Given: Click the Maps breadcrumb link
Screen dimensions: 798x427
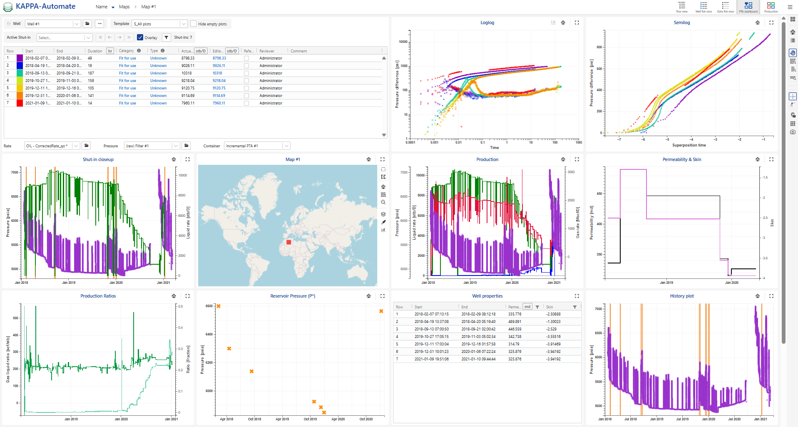Looking at the screenshot, I should click(x=124, y=7).
